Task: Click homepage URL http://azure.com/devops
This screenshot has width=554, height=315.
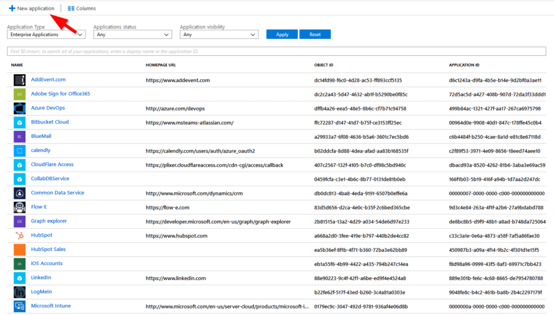Action: (x=175, y=109)
